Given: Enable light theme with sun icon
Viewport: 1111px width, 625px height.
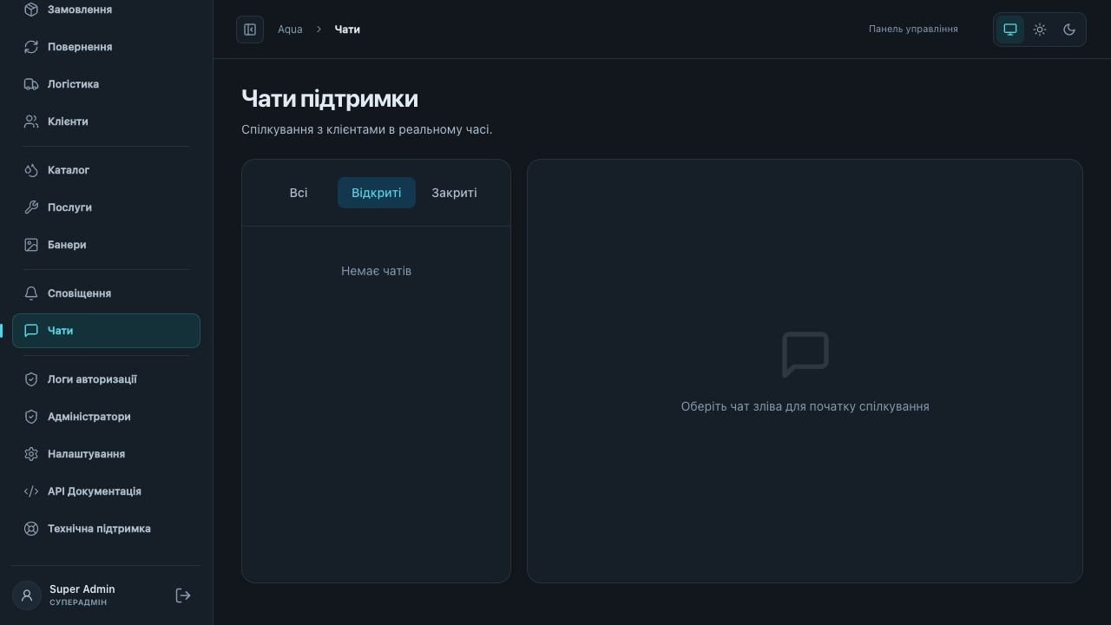Looking at the screenshot, I should click(1040, 30).
